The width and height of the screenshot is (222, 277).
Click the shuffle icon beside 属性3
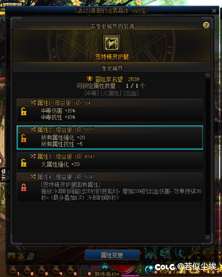click(33, 156)
